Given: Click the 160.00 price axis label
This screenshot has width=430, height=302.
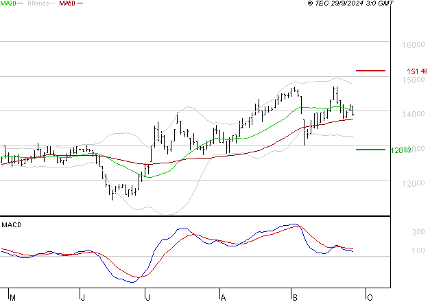Looking at the screenshot, I should (x=413, y=45).
